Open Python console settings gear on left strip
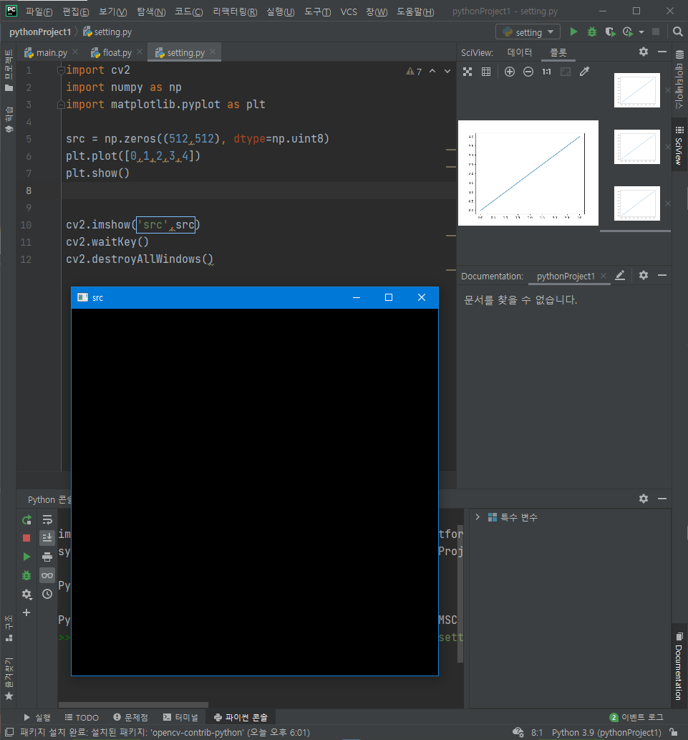The image size is (688, 740). [x=26, y=594]
